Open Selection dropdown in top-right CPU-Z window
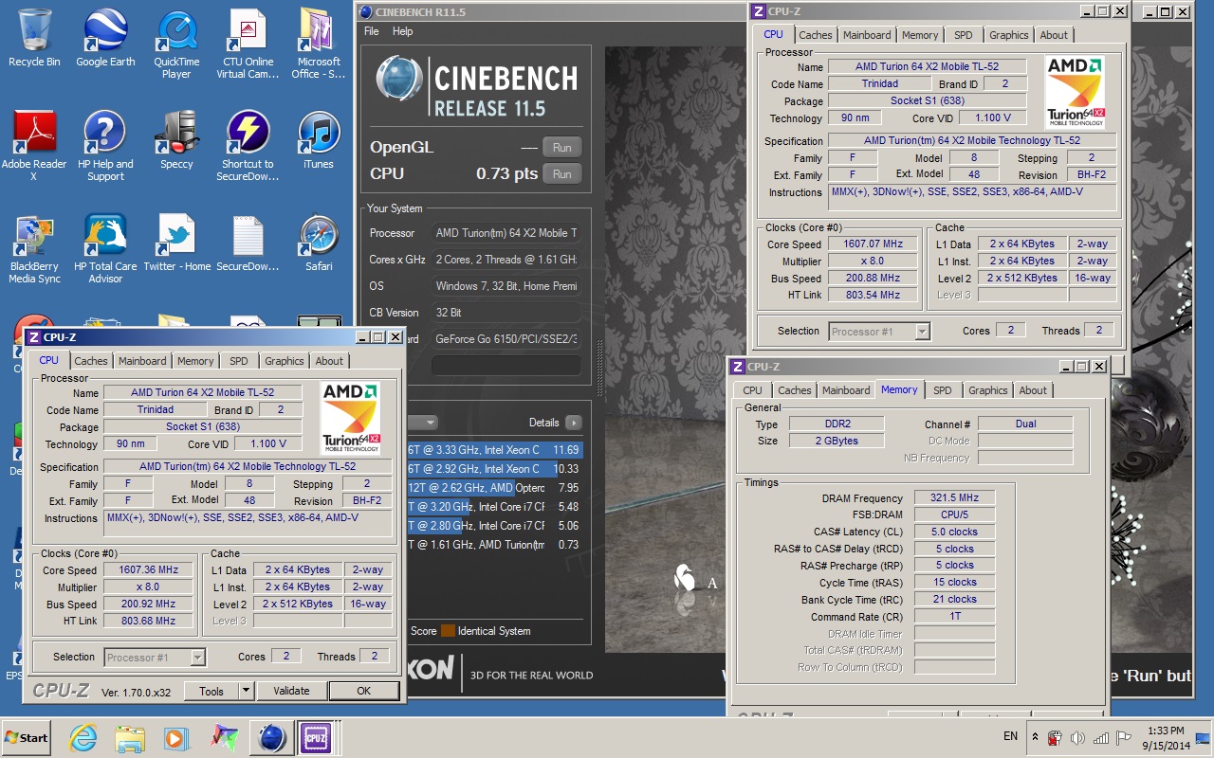 tap(879, 332)
